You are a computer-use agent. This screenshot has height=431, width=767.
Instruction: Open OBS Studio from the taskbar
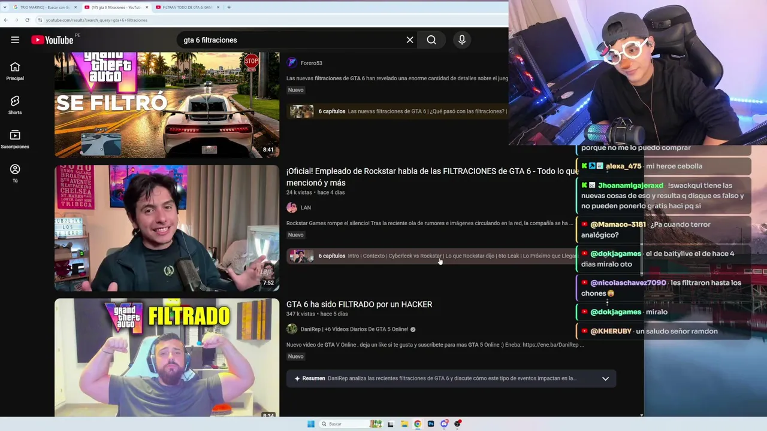point(458,424)
